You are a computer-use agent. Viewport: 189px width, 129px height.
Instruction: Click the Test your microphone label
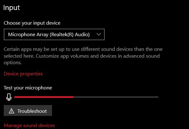(28, 88)
